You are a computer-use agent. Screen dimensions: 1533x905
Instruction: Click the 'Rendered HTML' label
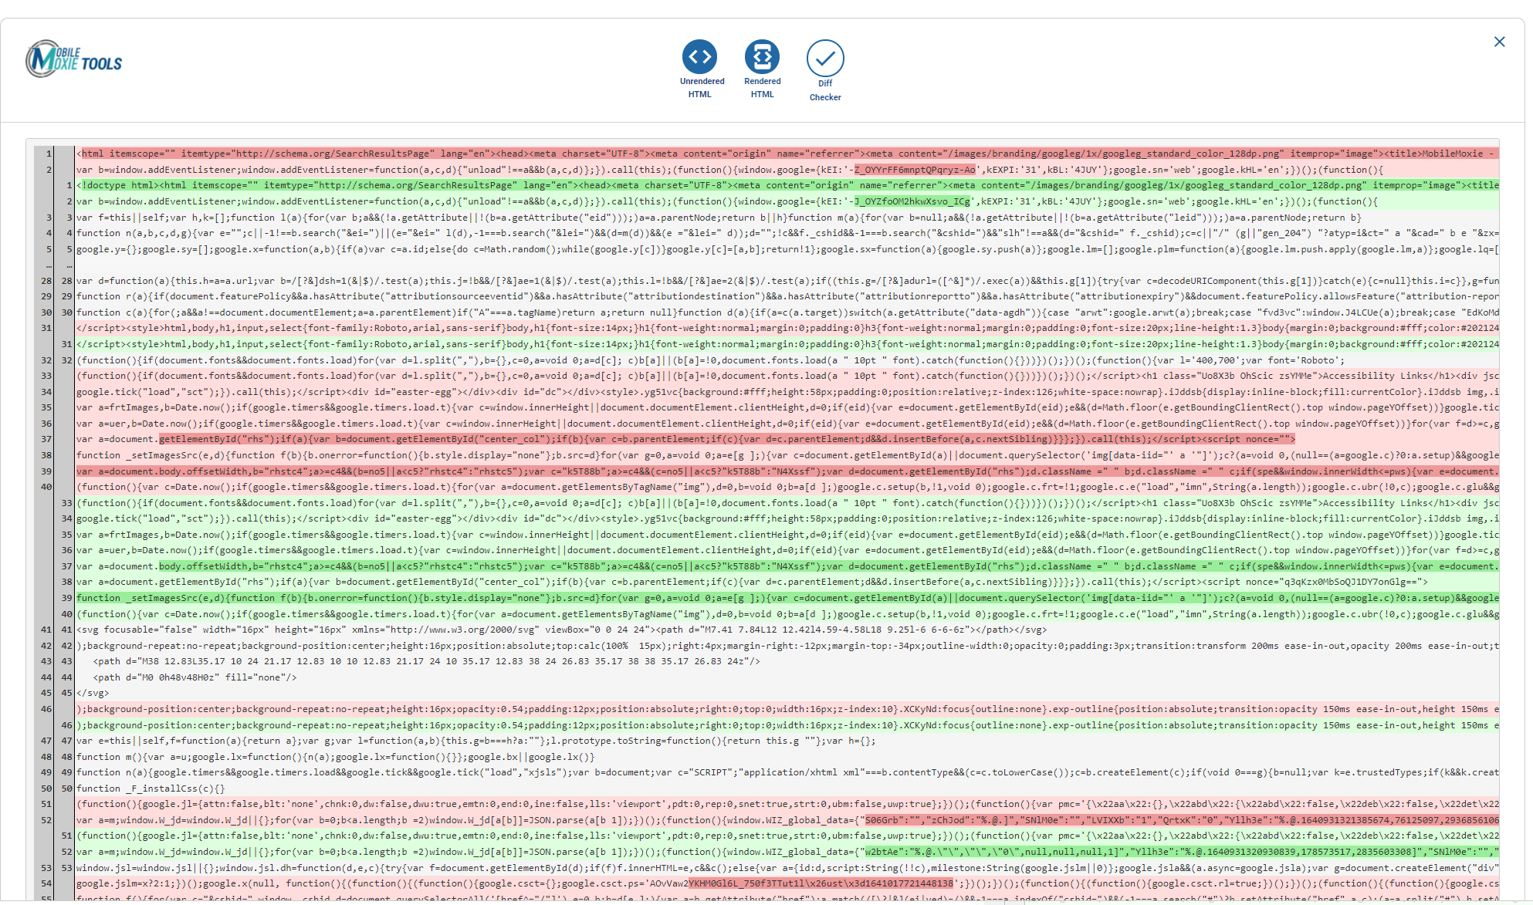(763, 88)
